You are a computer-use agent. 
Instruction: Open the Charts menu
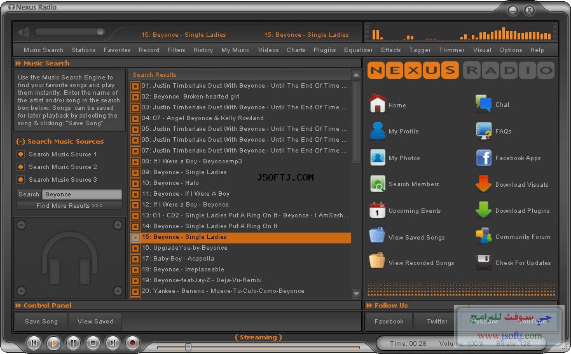[x=296, y=50]
